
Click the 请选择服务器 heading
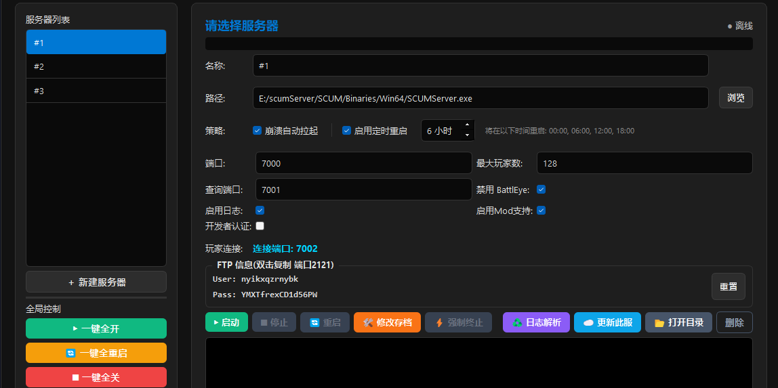click(x=242, y=26)
